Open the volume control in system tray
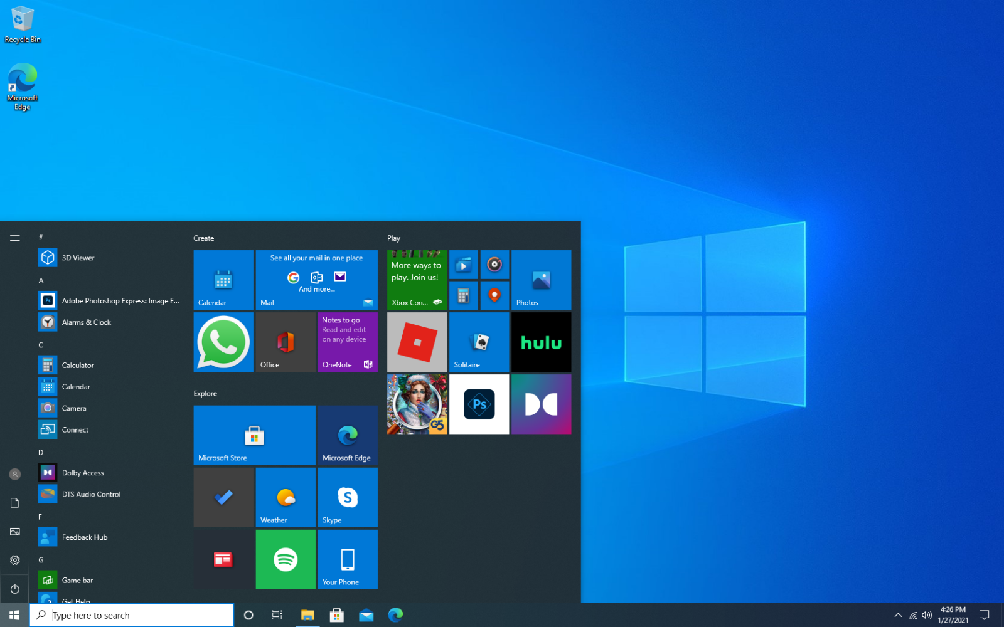The height and width of the screenshot is (627, 1004). point(927,615)
